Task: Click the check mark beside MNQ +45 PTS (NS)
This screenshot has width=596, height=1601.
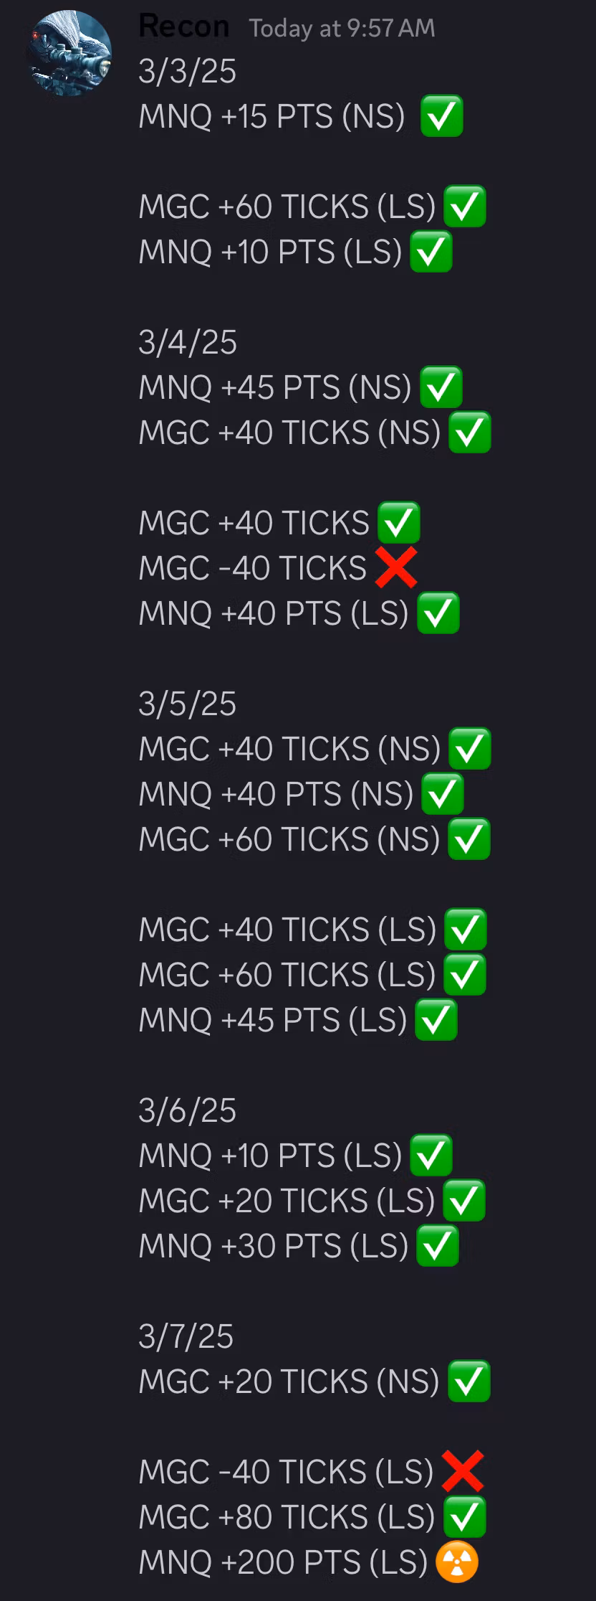Action: coord(441,387)
